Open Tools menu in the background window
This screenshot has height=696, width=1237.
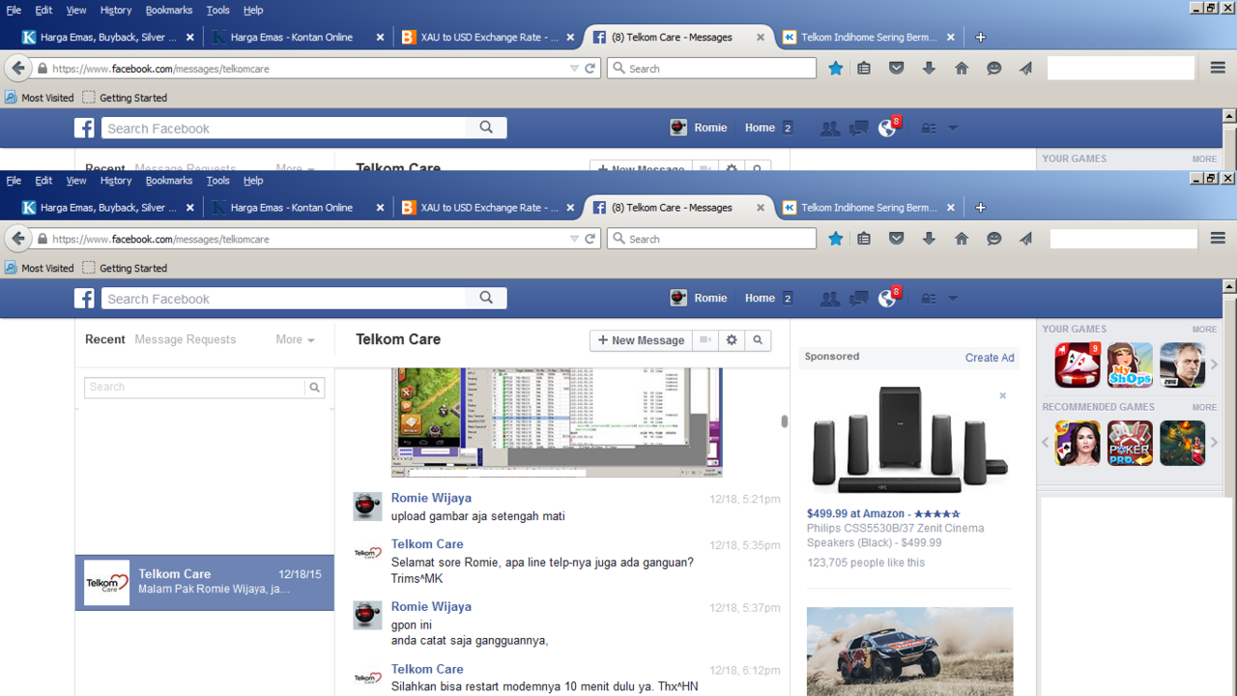(x=218, y=10)
